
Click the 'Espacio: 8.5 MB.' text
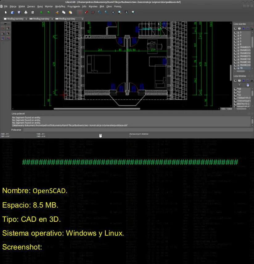click(x=30, y=205)
